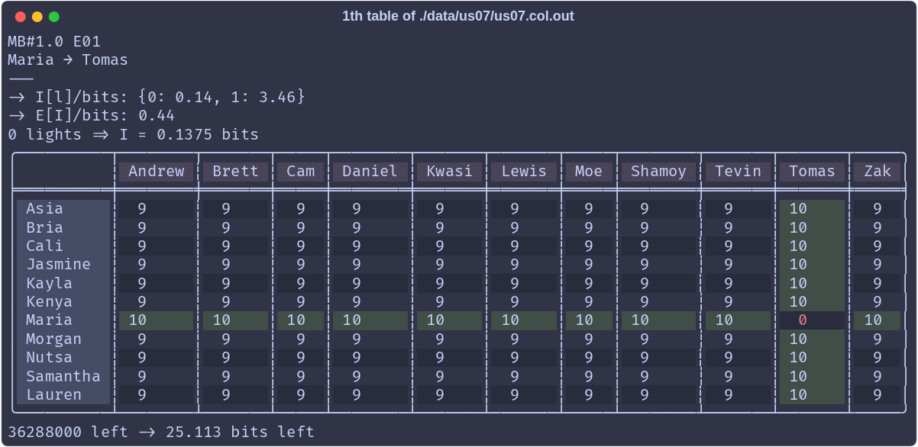
Task: Click the 10 in Kayla/Tomas cell
Action: tap(798, 283)
